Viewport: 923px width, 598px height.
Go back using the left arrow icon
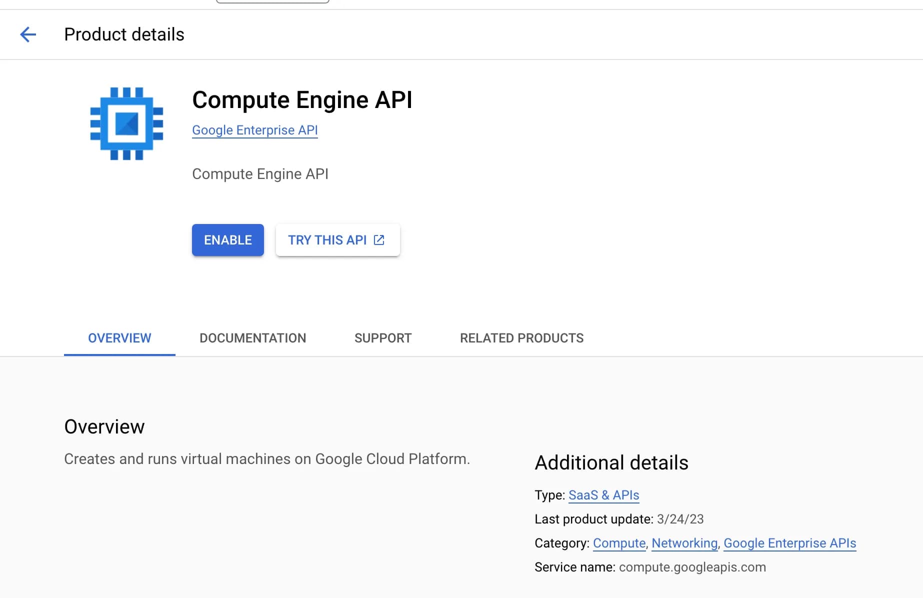[x=28, y=34]
